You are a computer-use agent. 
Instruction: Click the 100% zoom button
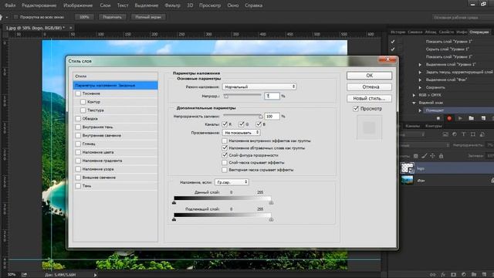click(x=84, y=17)
